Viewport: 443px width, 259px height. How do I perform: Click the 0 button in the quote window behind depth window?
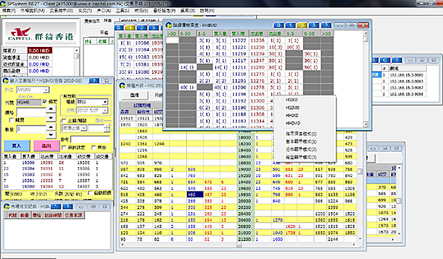point(118,28)
